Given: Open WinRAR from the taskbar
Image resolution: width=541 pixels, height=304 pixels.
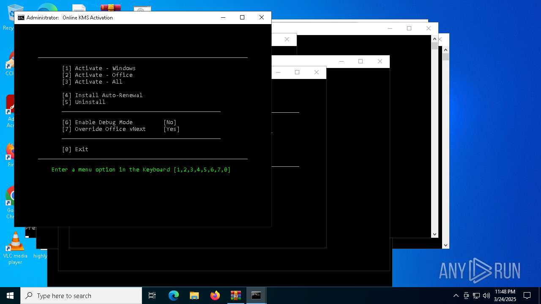Looking at the screenshot, I should (x=236, y=296).
